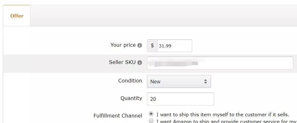Click the Your price label text
This screenshot has height=123, width=297.
click(123, 45)
